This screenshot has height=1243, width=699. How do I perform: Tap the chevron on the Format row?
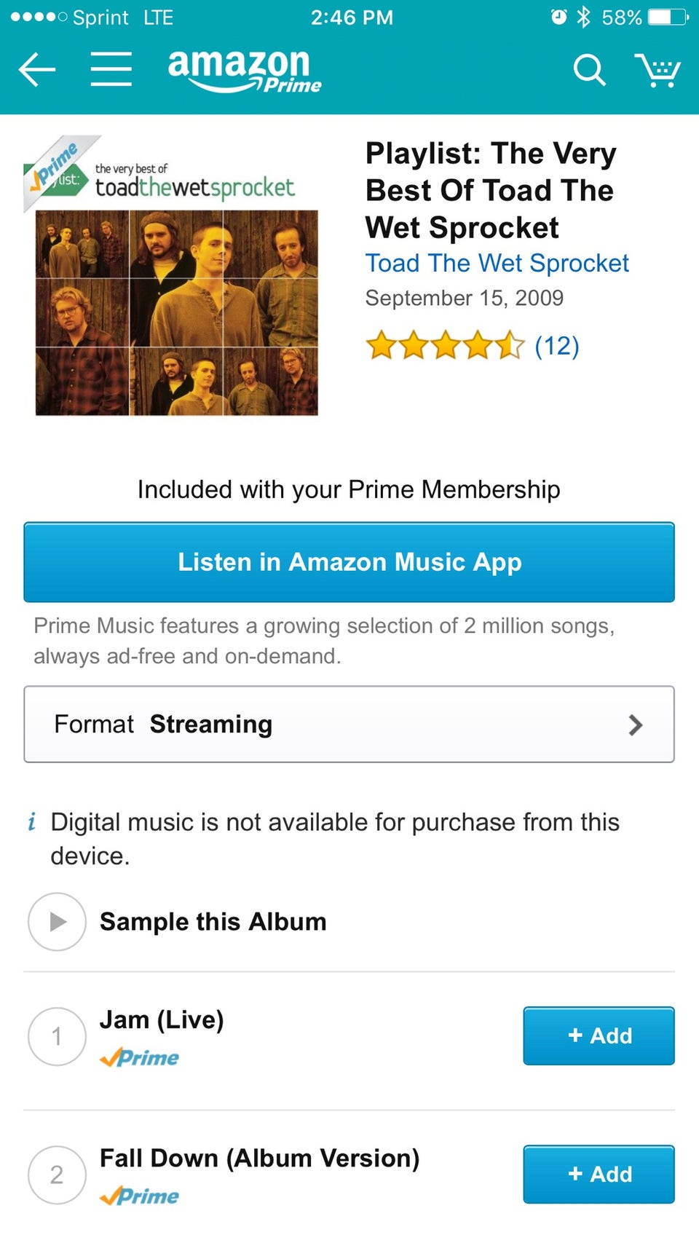[x=635, y=725]
